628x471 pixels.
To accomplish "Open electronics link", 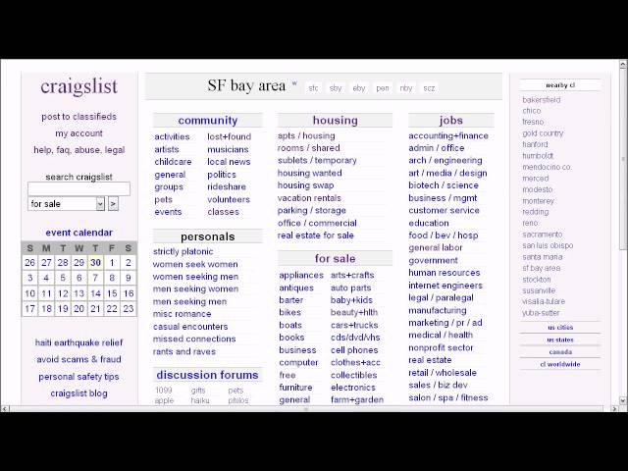I will 353,388.
